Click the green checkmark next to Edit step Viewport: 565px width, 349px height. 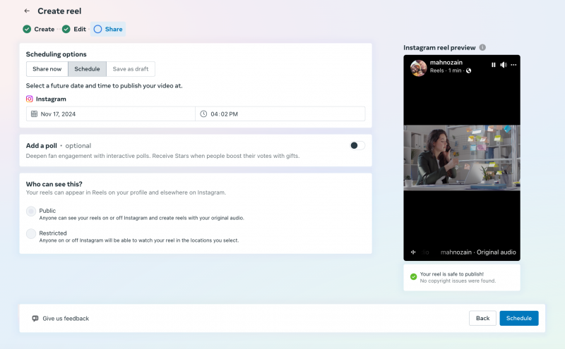[66, 29]
